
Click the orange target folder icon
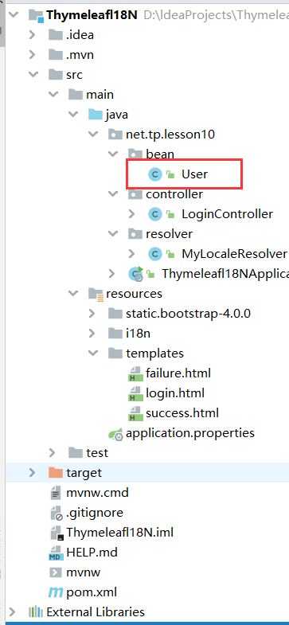(x=56, y=473)
